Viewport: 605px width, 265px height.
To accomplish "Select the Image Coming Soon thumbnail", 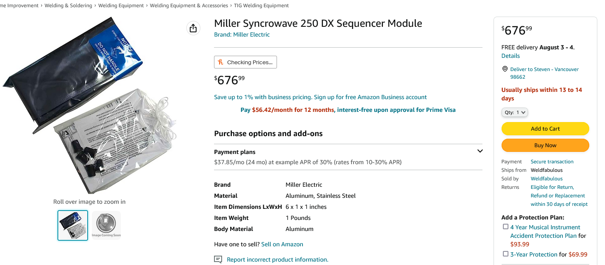I will [106, 225].
